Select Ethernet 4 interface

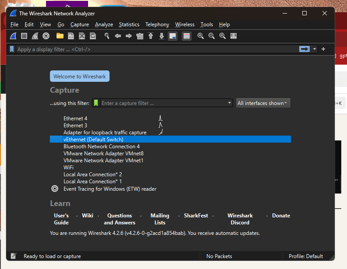click(170, 119)
